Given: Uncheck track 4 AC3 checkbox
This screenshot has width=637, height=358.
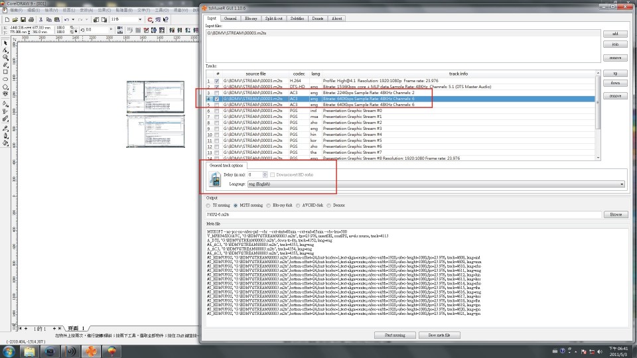Looking at the screenshot, I should click(x=216, y=99).
